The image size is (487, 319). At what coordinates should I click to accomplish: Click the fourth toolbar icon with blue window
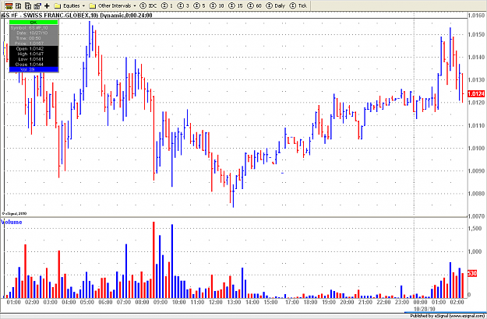coord(37,5)
